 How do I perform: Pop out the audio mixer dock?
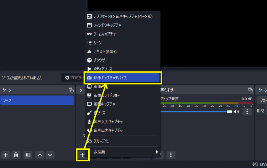(251, 90)
